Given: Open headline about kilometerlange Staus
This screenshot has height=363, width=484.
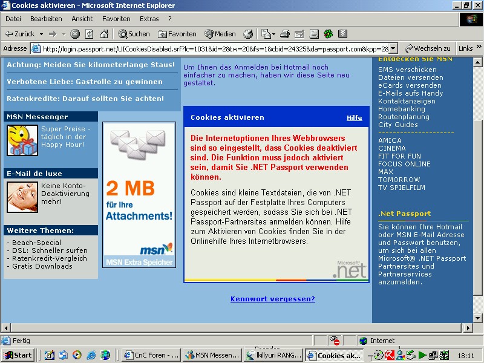Looking at the screenshot, I should (x=91, y=65).
